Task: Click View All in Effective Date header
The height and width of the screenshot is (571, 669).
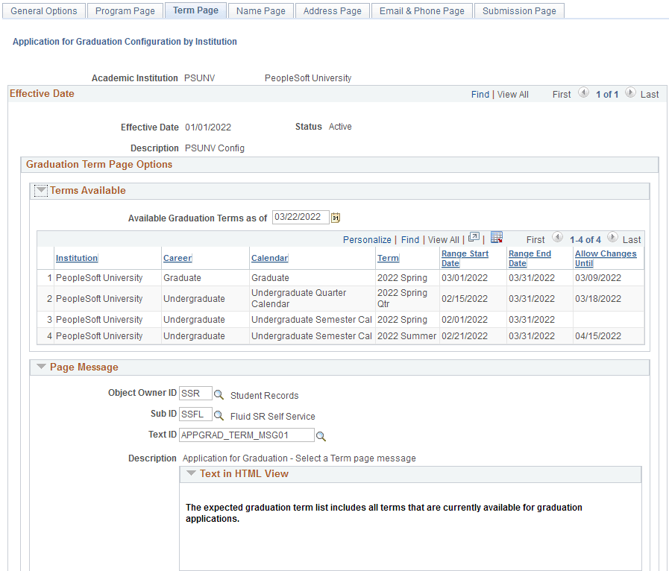Action: [x=513, y=94]
